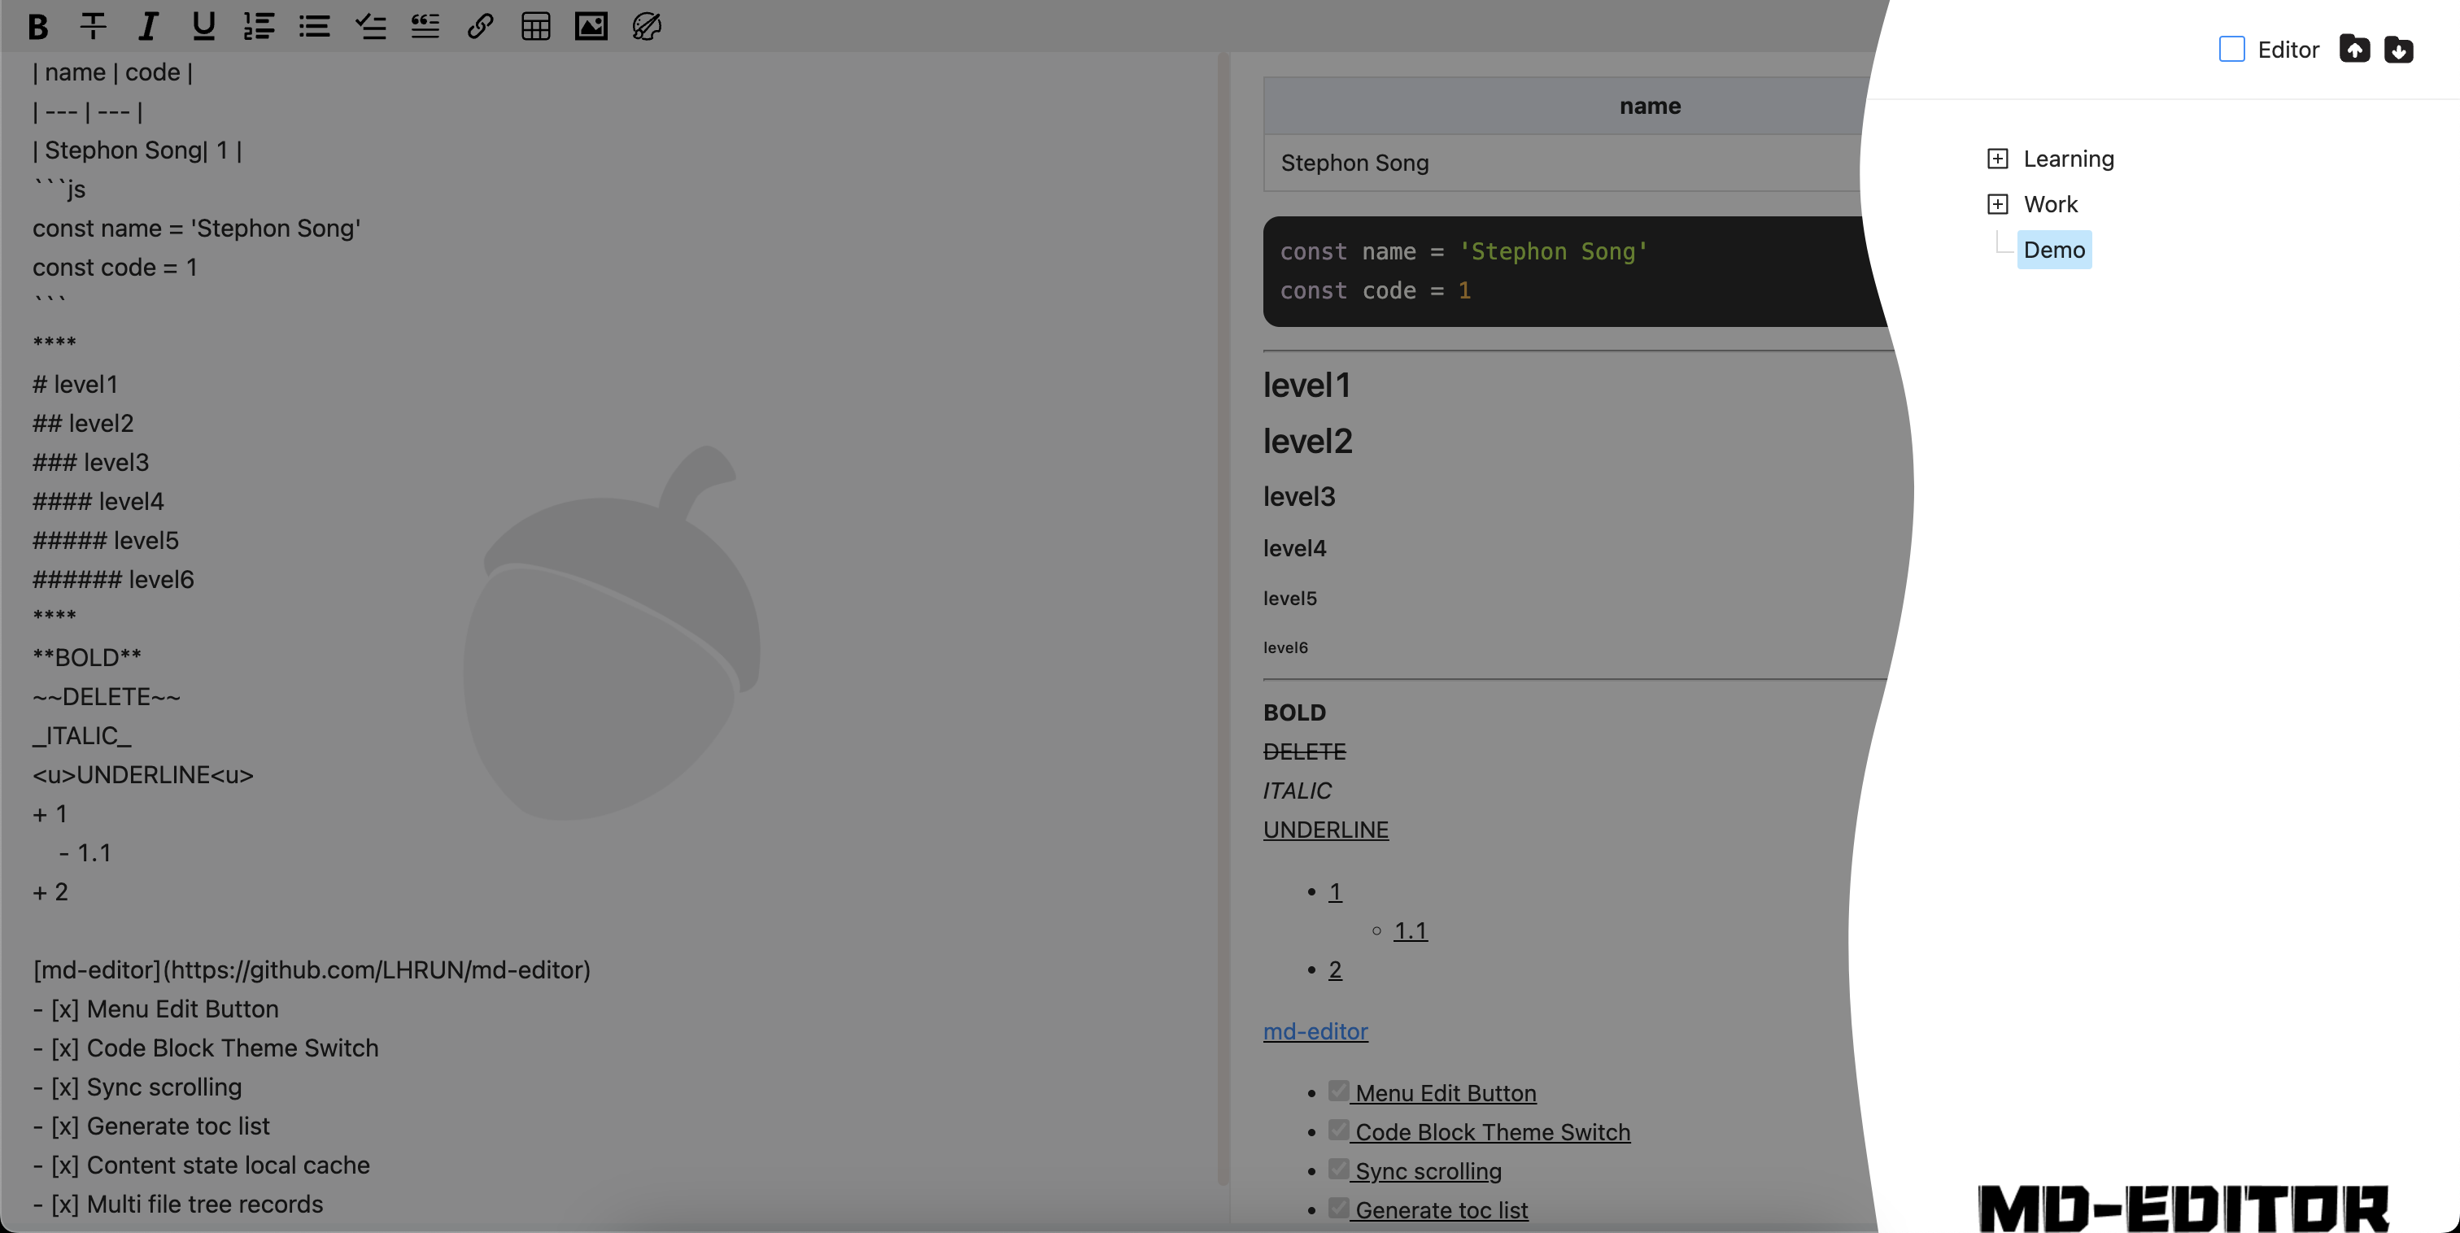Viewport: 2460px width, 1233px height.
Task: Click the editor pane vertical scrollbar
Action: 1223,621
